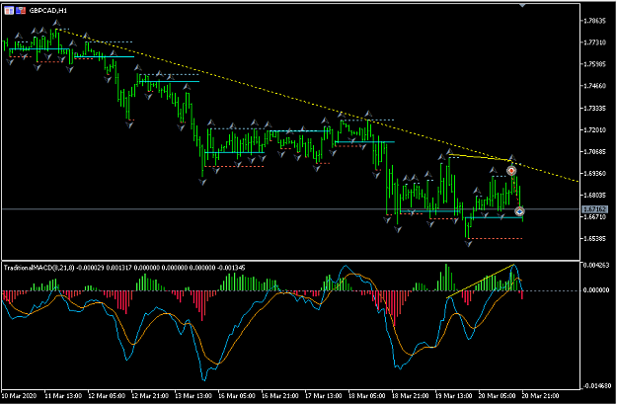Click the 13 Mar 13:00 time label

[194, 395]
